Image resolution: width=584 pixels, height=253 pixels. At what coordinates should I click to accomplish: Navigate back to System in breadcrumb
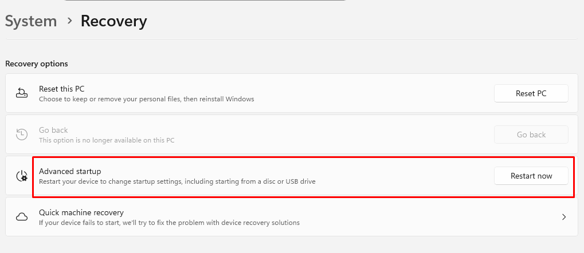tap(31, 21)
